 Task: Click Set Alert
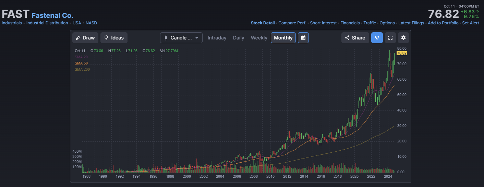click(x=470, y=23)
